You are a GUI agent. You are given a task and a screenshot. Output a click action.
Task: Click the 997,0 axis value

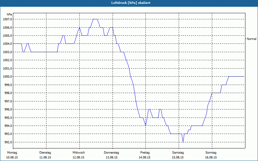pyautogui.click(x=8, y=101)
